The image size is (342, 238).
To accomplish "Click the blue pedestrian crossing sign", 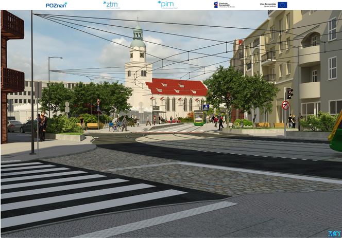I will tap(206, 107).
